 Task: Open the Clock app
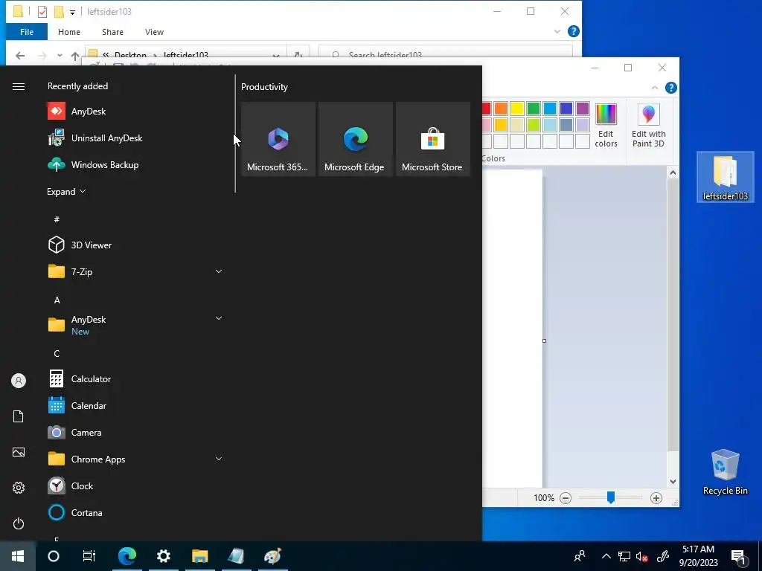click(x=136, y=485)
